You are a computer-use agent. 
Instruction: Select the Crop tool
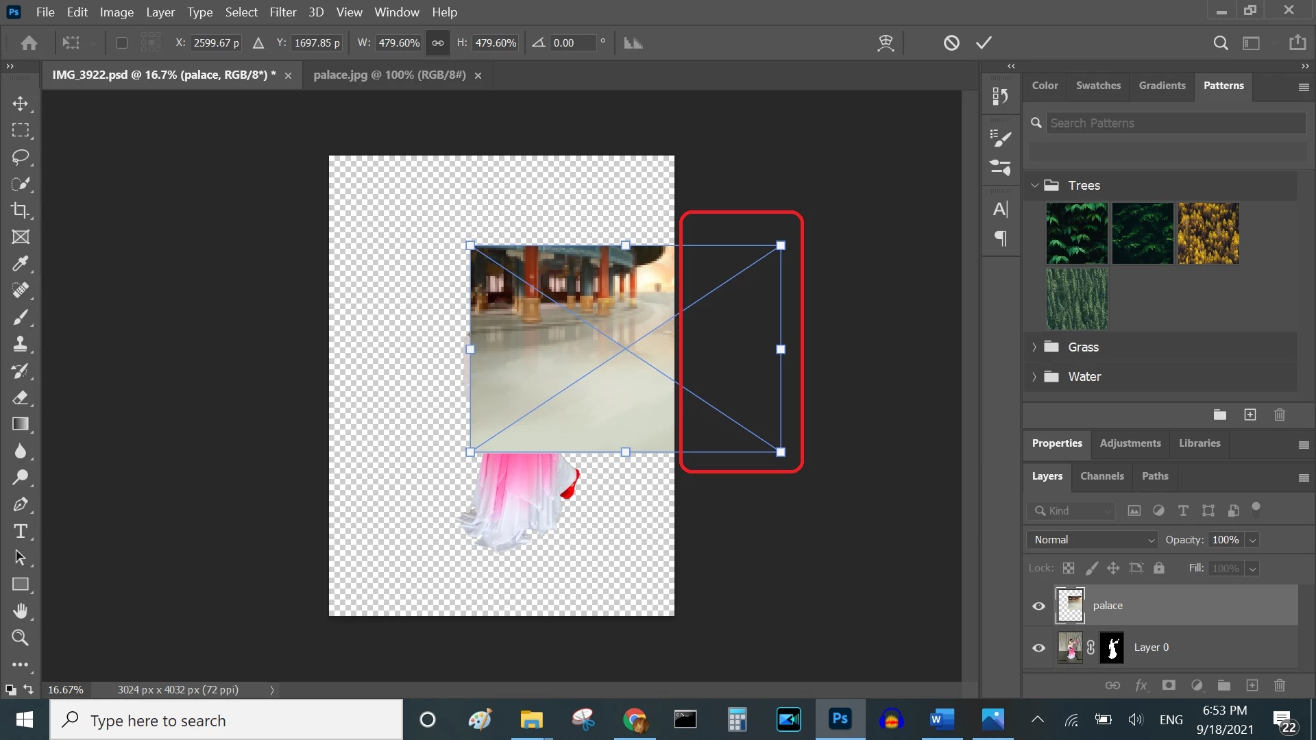tap(21, 210)
